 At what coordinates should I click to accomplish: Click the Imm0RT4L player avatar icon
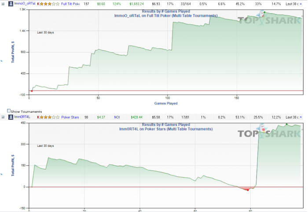pos(11,117)
